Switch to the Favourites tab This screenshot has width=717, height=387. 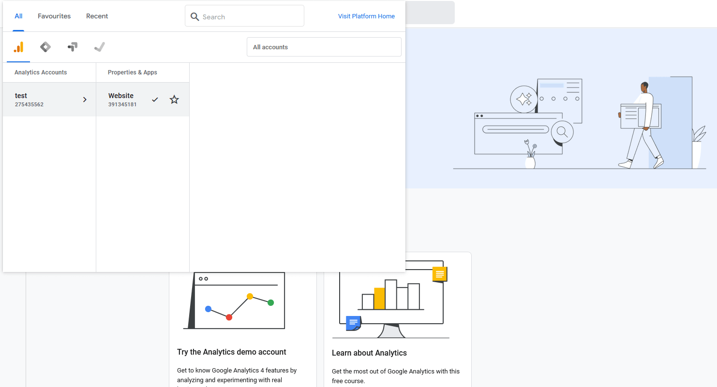[x=54, y=16]
